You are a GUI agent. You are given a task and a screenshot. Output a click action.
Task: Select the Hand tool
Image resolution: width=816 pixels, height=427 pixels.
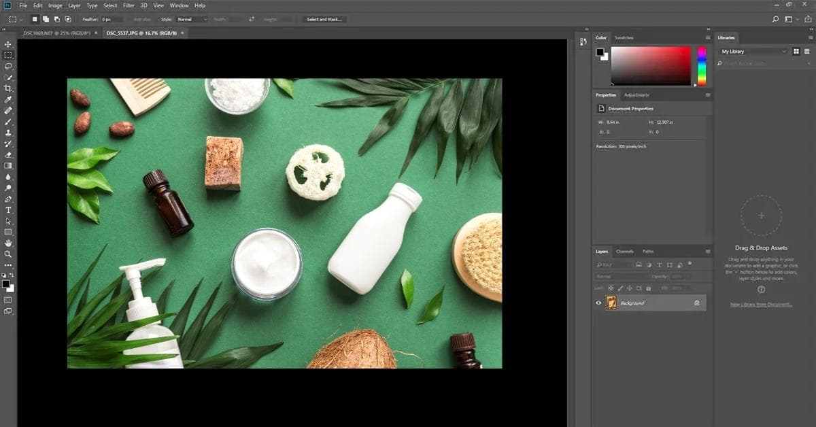click(8, 243)
